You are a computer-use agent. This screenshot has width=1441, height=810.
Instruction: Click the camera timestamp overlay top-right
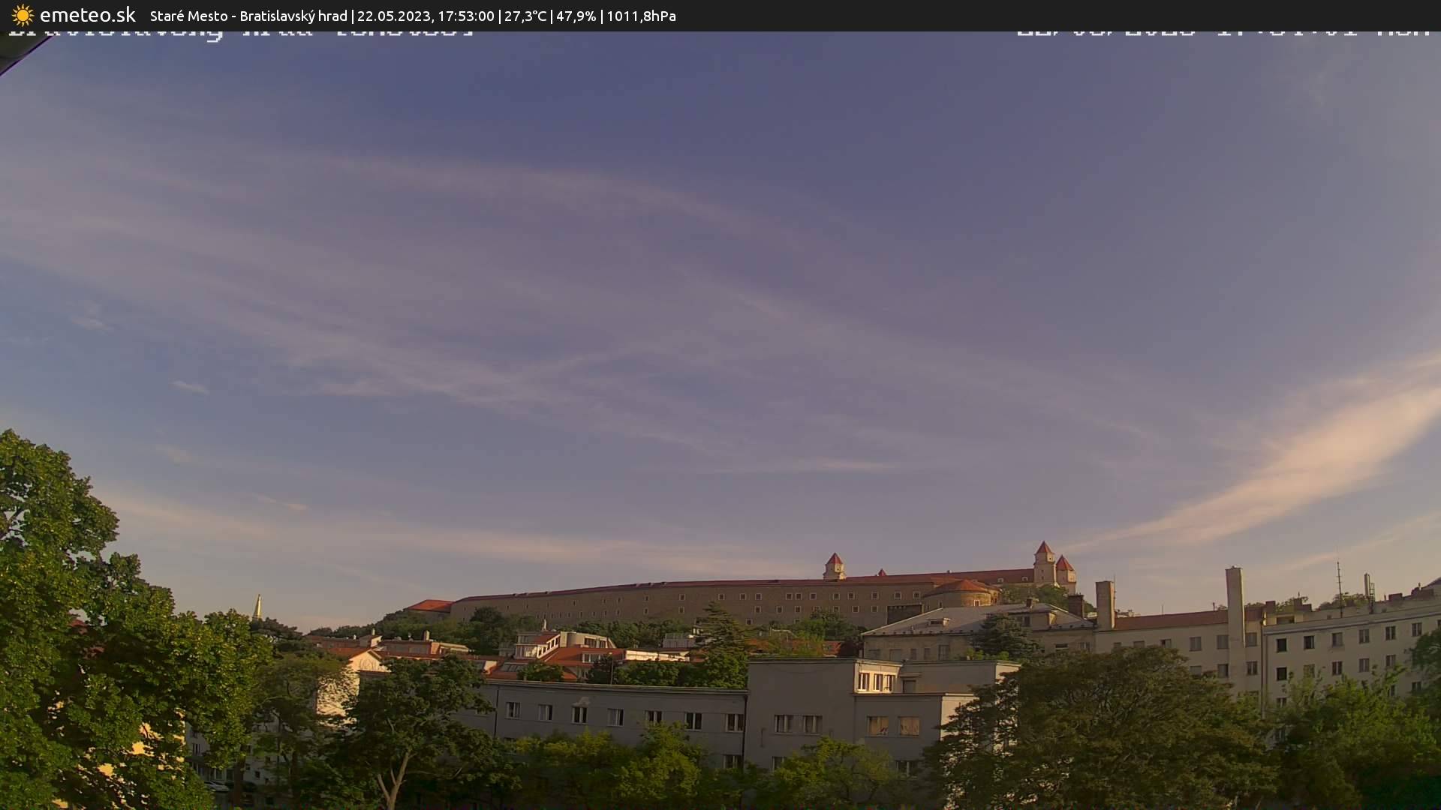pos(1222,32)
